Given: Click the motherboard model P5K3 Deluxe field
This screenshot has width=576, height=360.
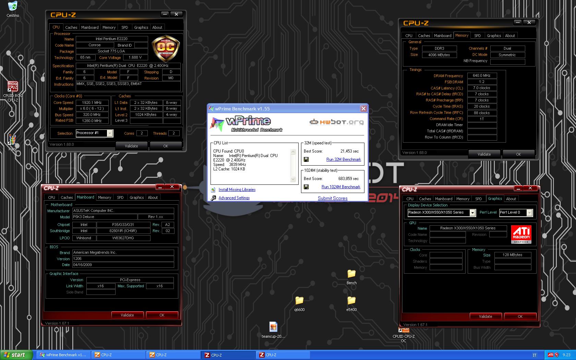Looking at the screenshot, I should tap(104, 217).
